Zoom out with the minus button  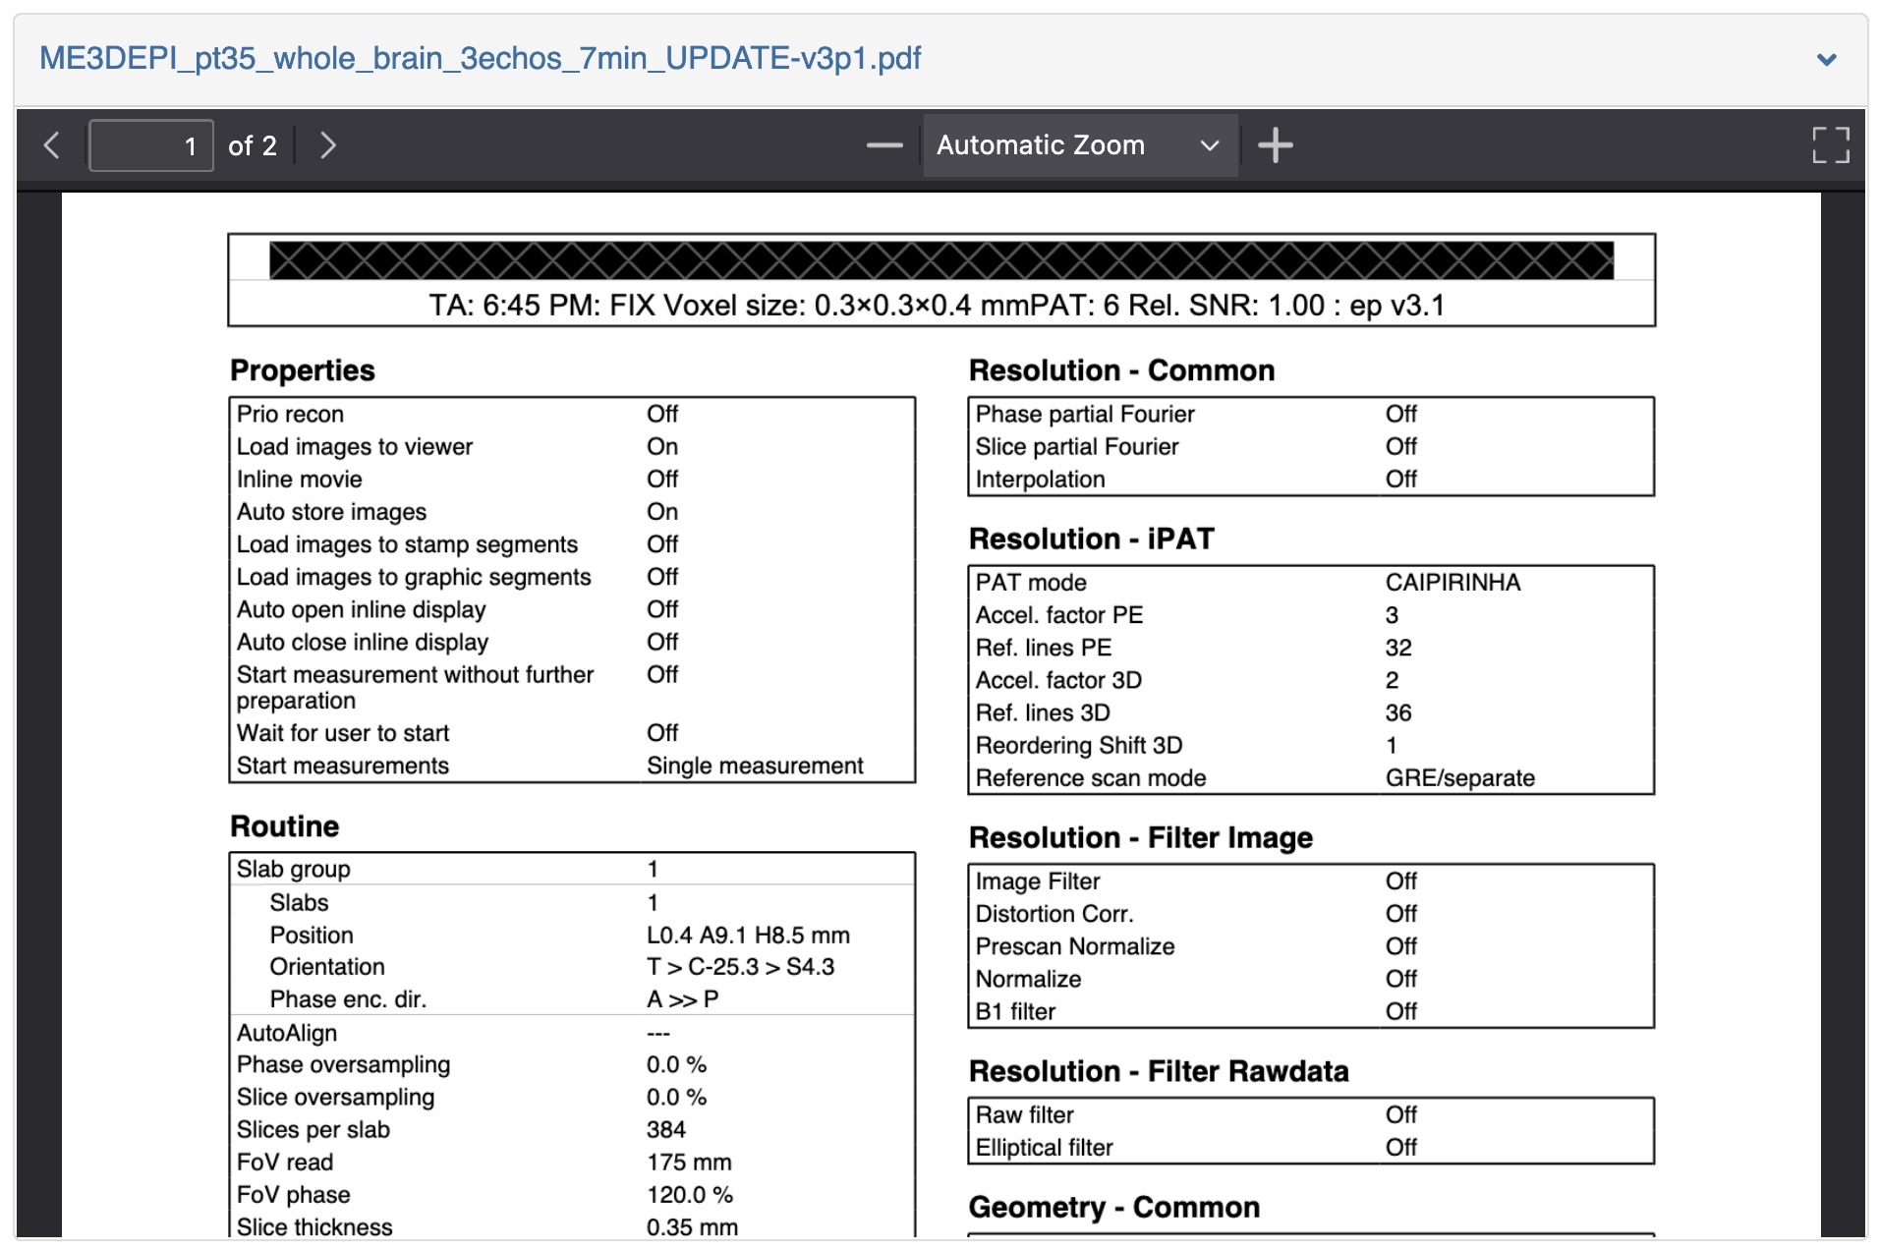883,145
